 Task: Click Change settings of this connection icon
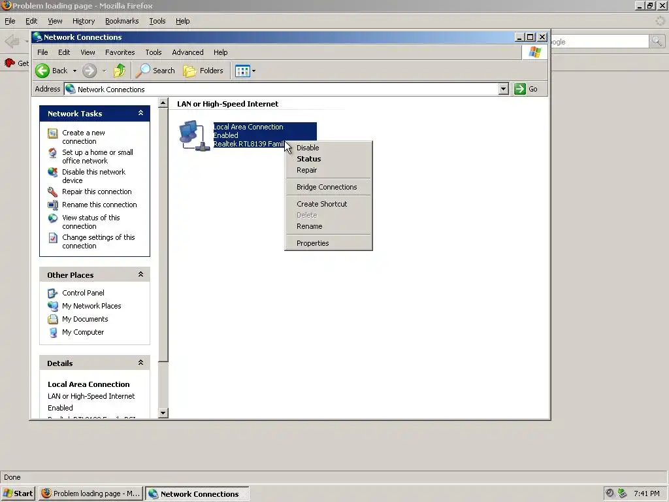click(x=52, y=238)
